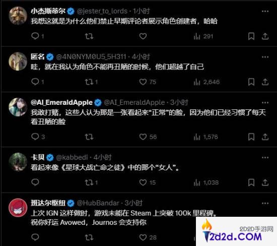This screenshot has height=246, width=277.
Task: View analytics for kabbedi tweet showing 1,038
Action: pyautogui.click(x=206, y=182)
